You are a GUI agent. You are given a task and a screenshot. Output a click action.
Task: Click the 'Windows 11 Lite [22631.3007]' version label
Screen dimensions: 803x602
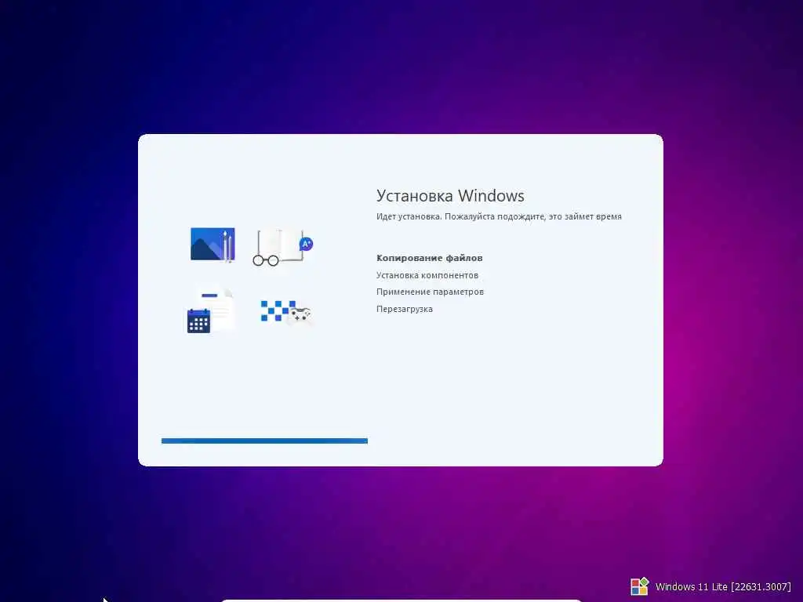point(723,586)
